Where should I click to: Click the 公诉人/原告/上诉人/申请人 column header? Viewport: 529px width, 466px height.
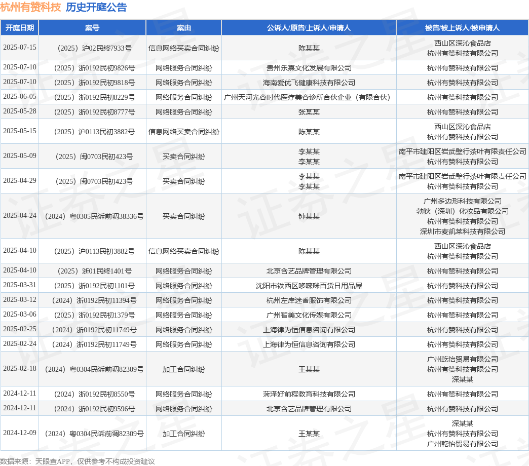pos(309,28)
